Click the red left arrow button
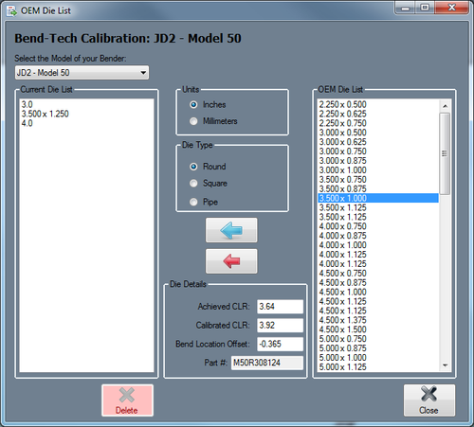 pos(231,261)
